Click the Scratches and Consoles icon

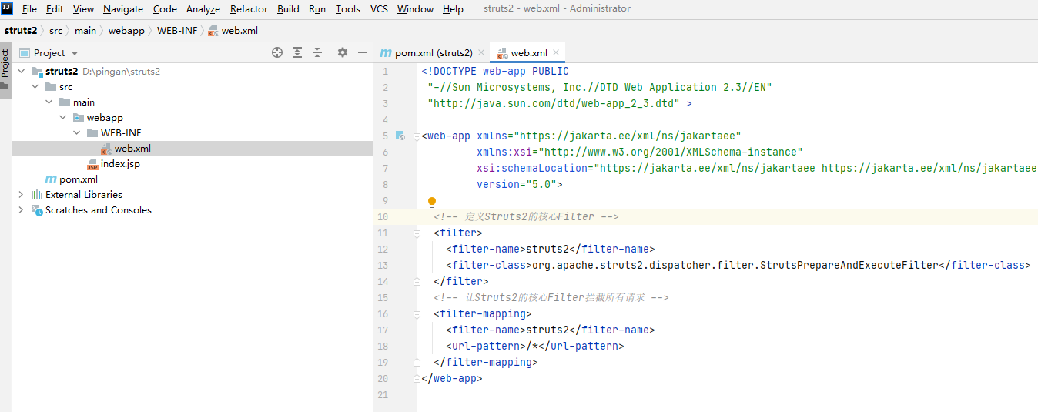point(37,210)
